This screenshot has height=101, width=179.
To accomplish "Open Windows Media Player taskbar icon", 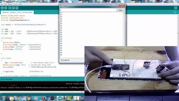I will [36, 98].
